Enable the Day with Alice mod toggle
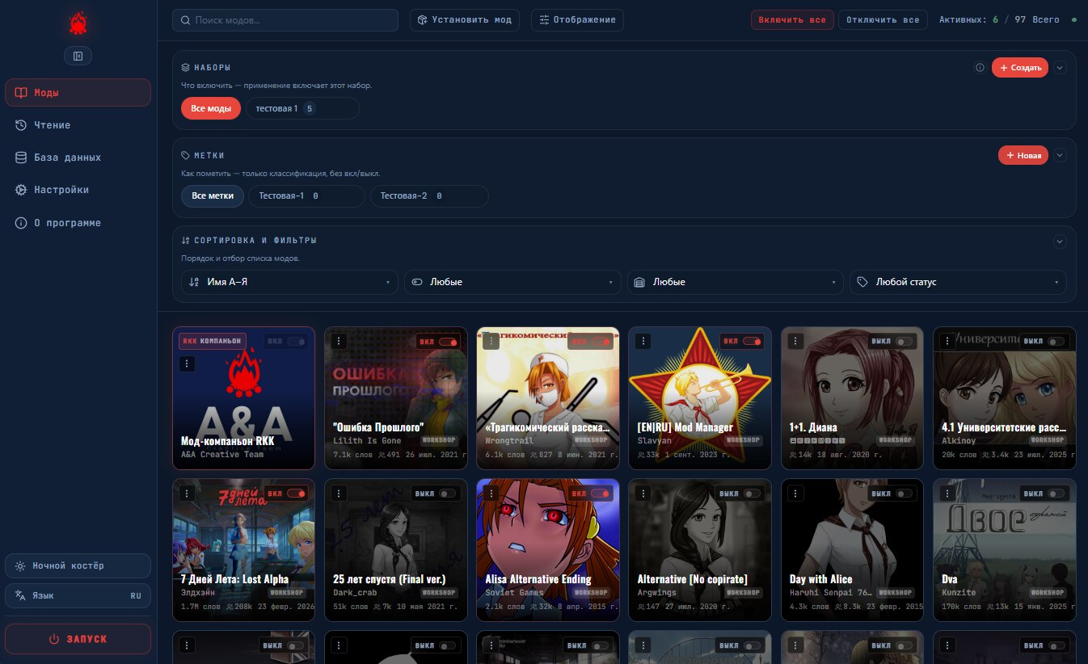1088x664 pixels. pos(905,494)
